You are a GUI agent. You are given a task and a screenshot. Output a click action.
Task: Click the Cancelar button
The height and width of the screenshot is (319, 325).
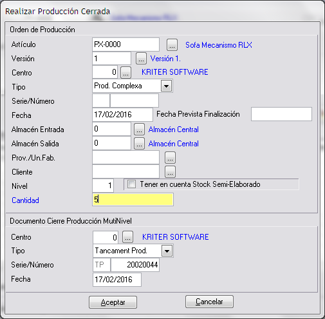(209, 302)
